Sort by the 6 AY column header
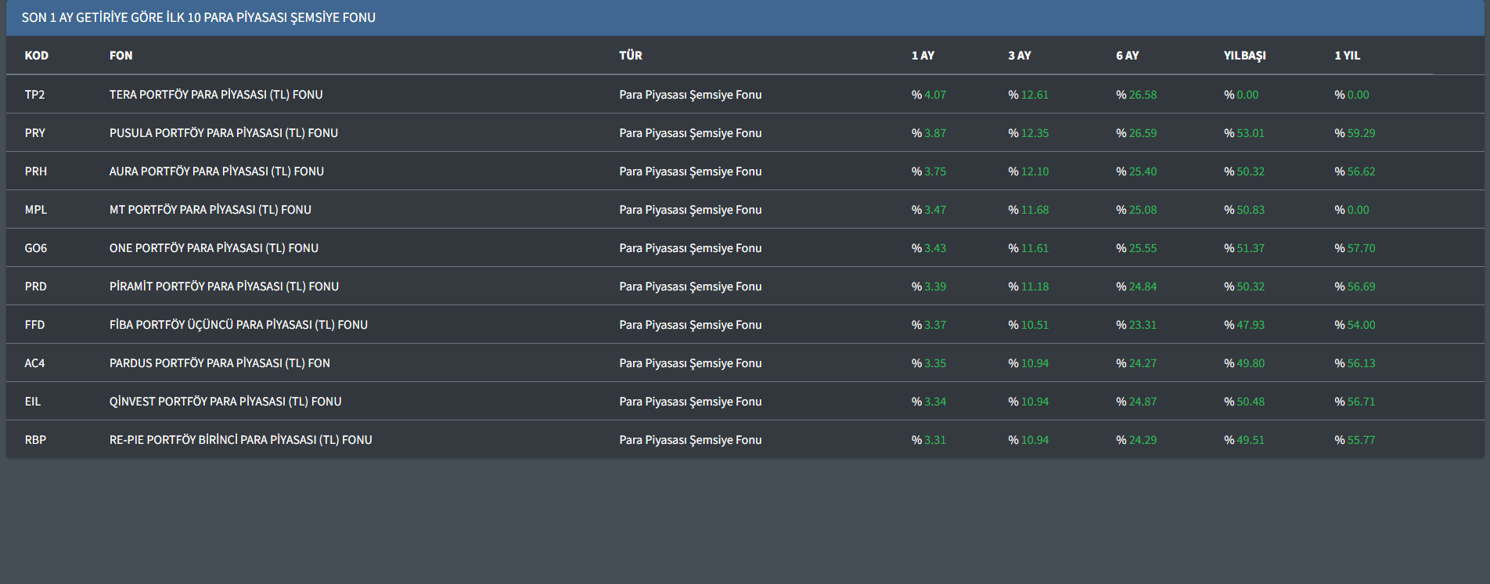This screenshot has width=1490, height=584. pos(1128,56)
